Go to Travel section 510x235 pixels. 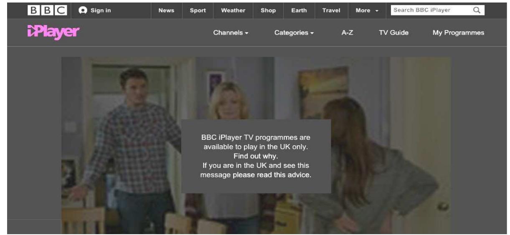(x=331, y=10)
